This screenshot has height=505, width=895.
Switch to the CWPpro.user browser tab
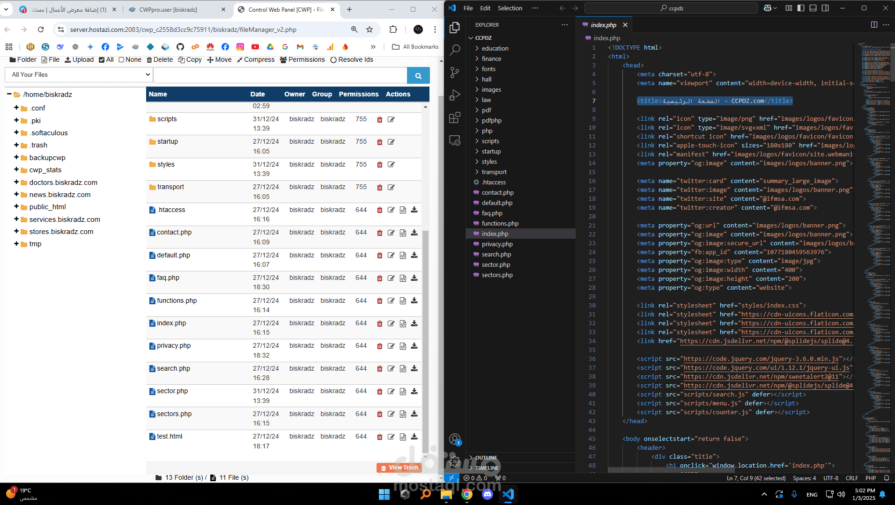pyautogui.click(x=168, y=9)
